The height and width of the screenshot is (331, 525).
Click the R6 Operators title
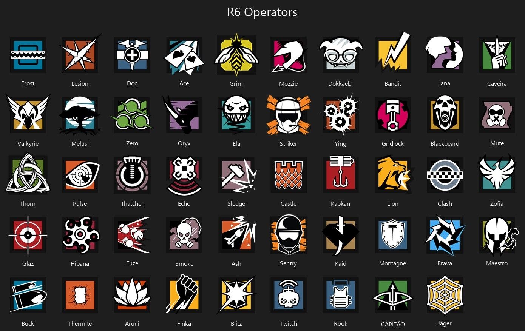pos(262,12)
